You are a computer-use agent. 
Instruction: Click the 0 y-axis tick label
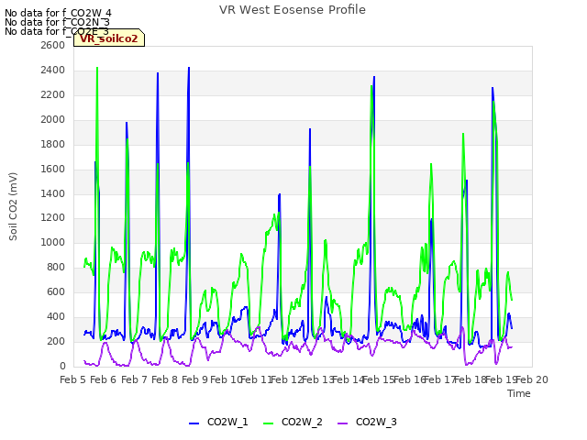coord(62,366)
